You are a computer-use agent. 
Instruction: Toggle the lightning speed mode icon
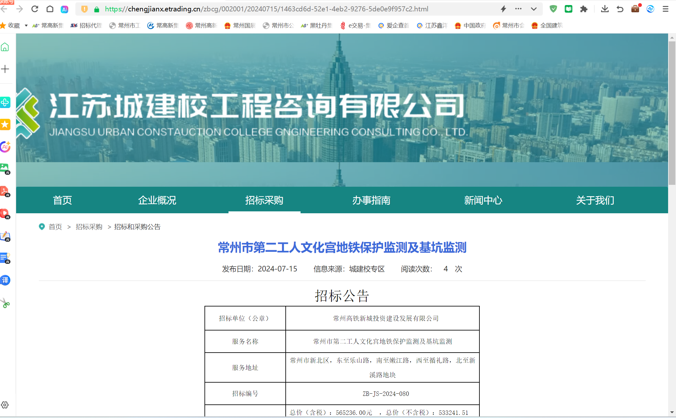[x=503, y=9]
